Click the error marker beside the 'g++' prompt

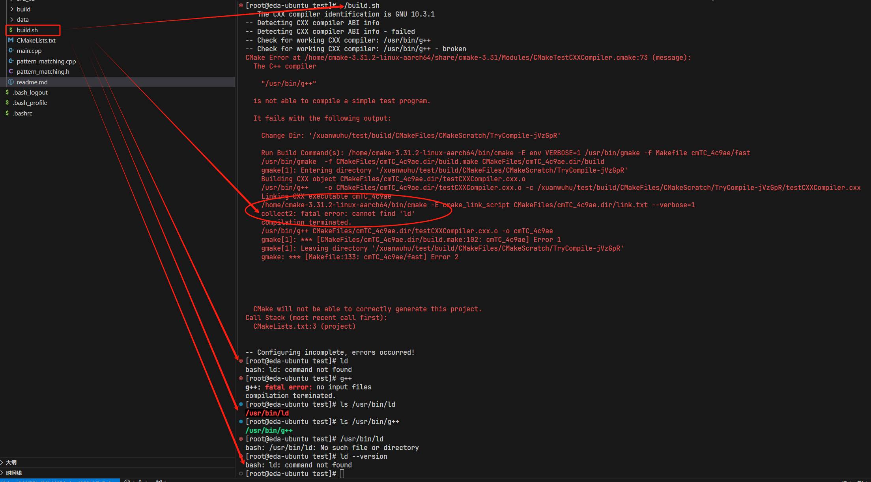point(241,378)
